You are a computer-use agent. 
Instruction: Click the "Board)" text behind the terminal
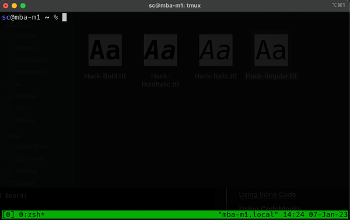16,195
